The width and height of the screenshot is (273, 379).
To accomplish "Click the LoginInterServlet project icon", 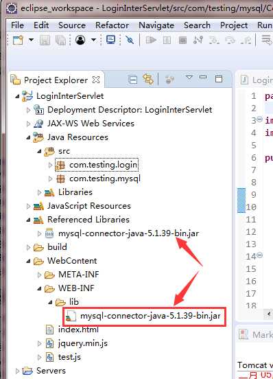I will coord(27,96).
